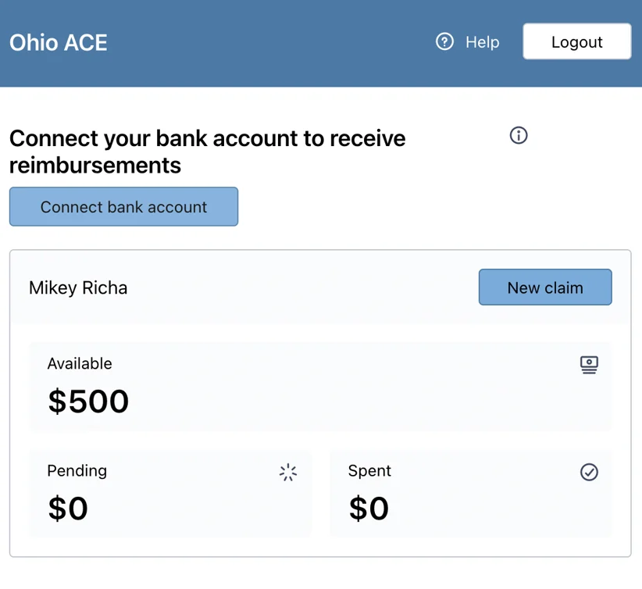Start a New claim
Viewport: 642px width, 589px height.
tap(545, 287)
